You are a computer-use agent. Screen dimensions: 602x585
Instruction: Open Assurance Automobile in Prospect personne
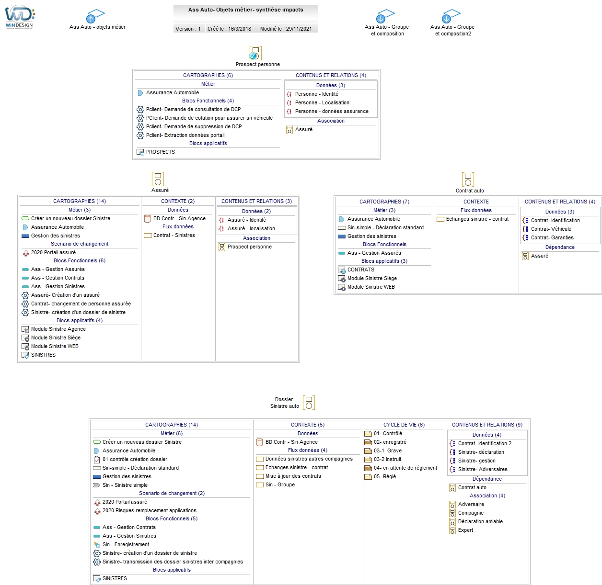(173, 93)
